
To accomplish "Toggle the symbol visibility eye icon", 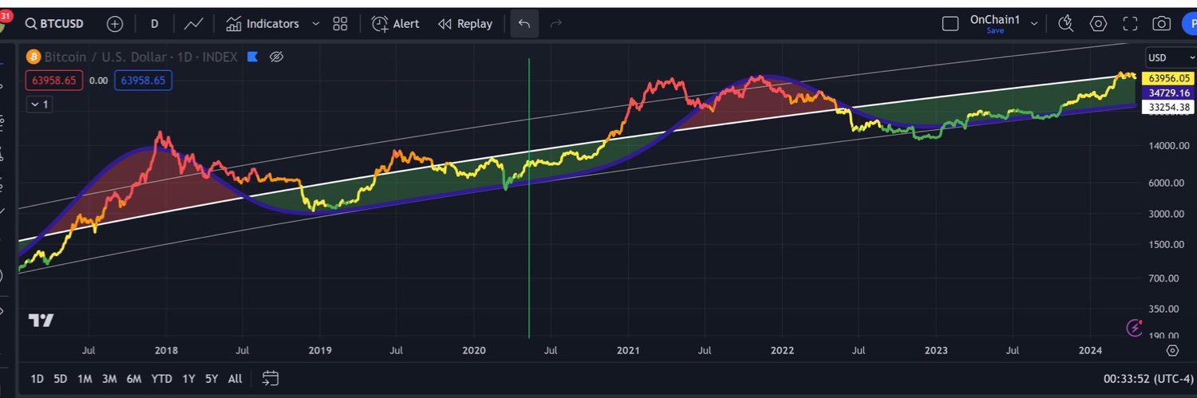I will click(277, 57).
